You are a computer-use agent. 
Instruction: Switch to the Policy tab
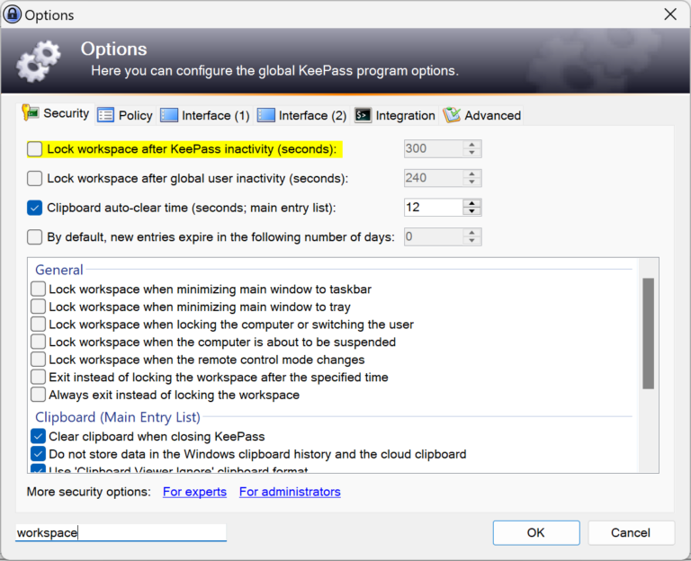coord(125,115)
